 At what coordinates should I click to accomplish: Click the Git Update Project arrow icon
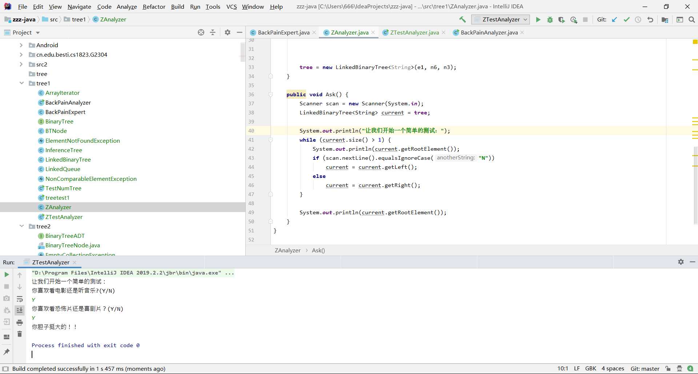pos(614,20)
